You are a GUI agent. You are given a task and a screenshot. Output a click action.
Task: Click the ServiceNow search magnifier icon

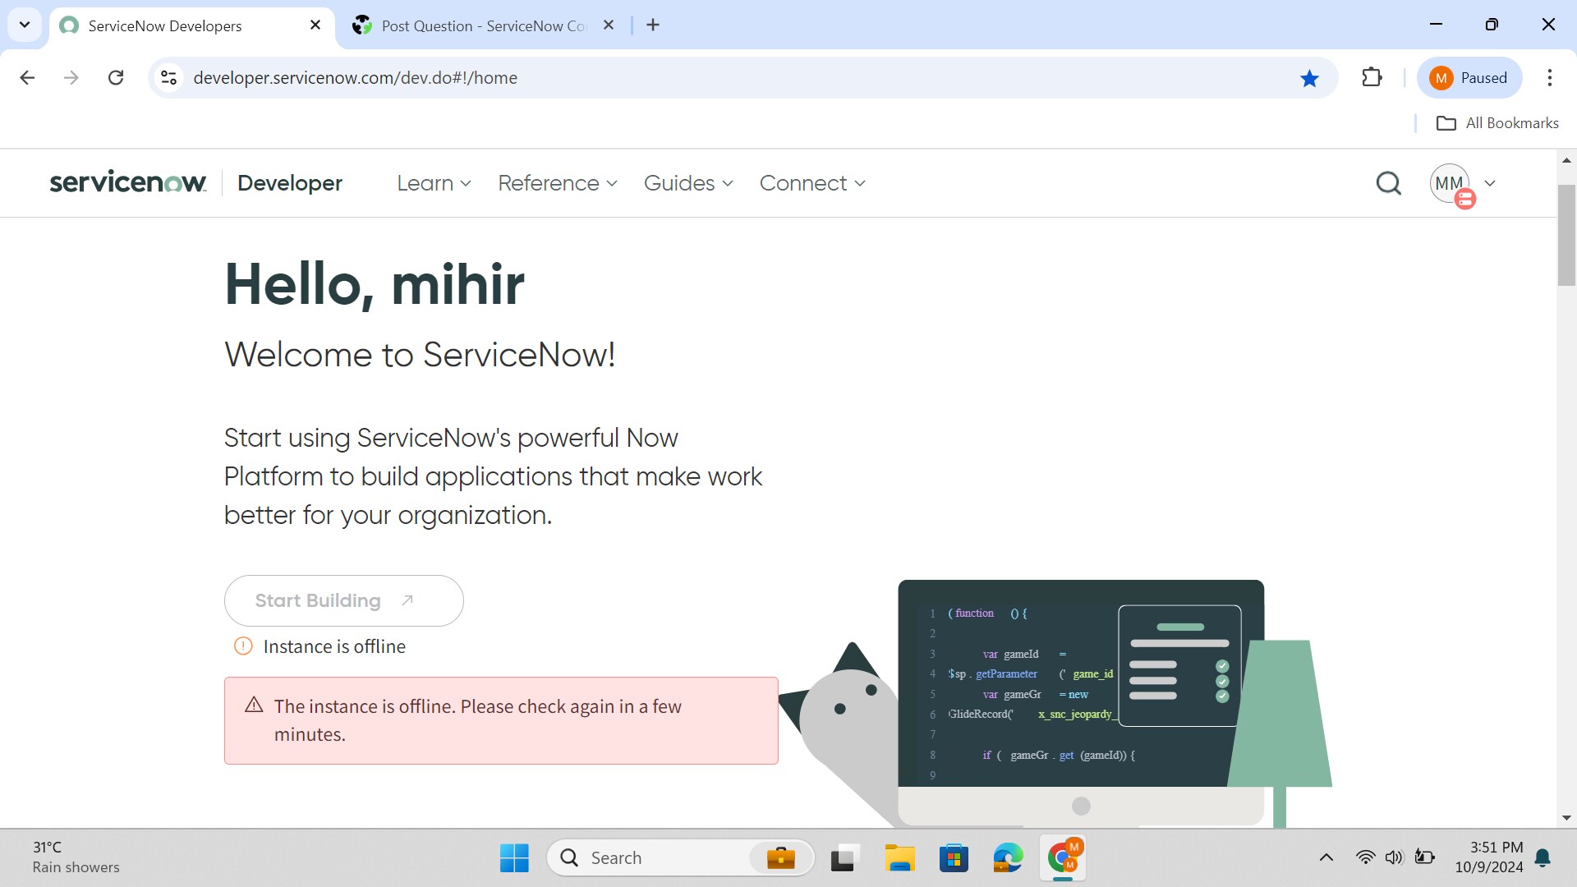[1388, 183]
